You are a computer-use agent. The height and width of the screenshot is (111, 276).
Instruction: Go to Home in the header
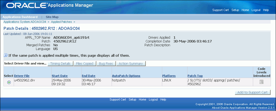point(245,10)
